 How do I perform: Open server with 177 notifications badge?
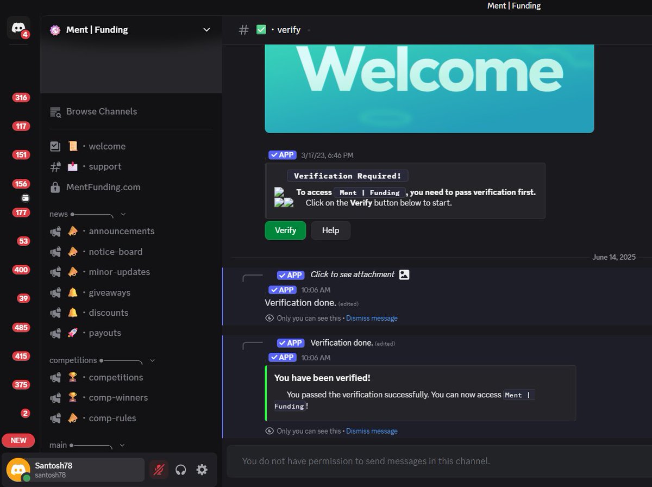coord(21,213)
